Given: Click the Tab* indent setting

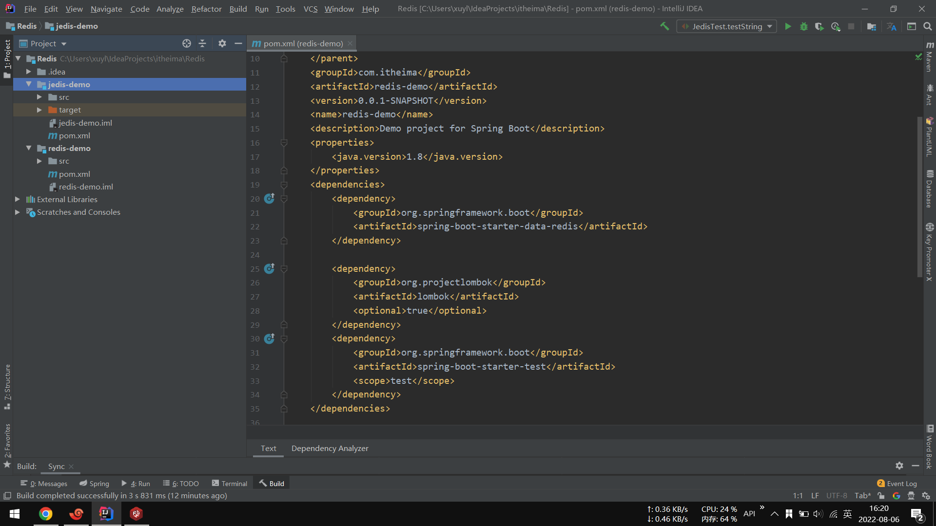Looking at the screenshot, I should [x=862, y=495].
